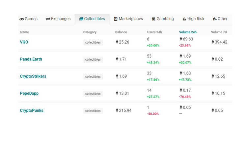Image resolution: width=247 pixels, height=141 pixels.
Task: Select the +27.27% users change for PepeDapp
Action: click(153, 97)
